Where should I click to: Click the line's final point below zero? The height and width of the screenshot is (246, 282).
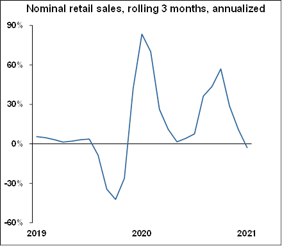tap(247, 147)
